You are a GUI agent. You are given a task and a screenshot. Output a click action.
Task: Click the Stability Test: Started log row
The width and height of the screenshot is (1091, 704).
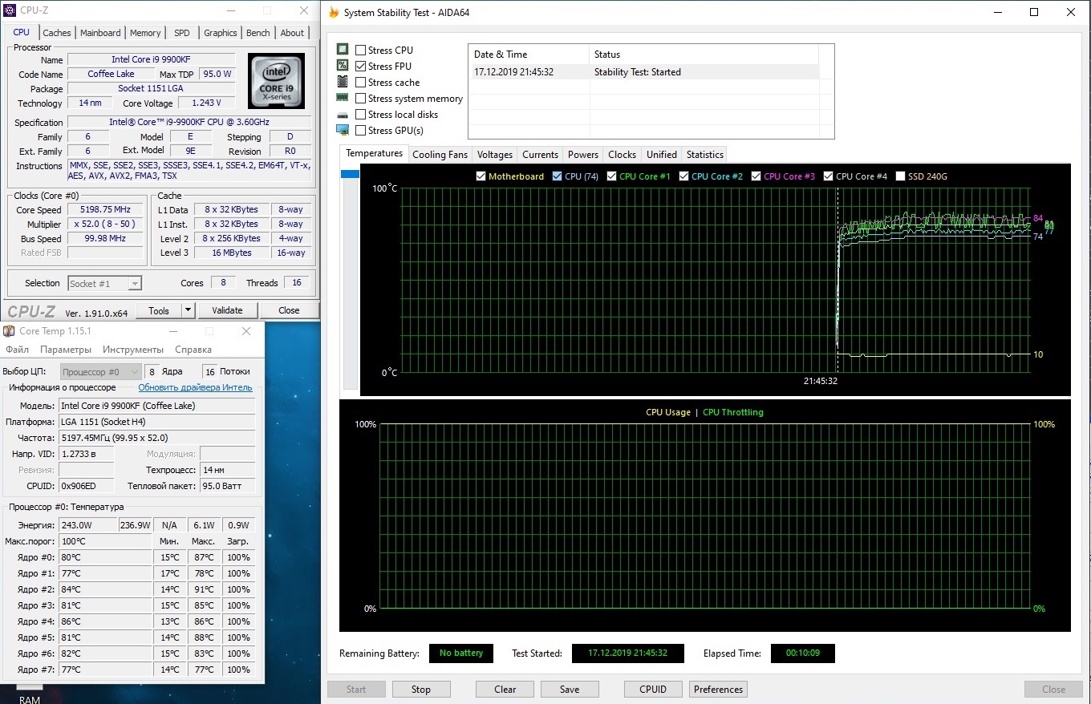643,72
